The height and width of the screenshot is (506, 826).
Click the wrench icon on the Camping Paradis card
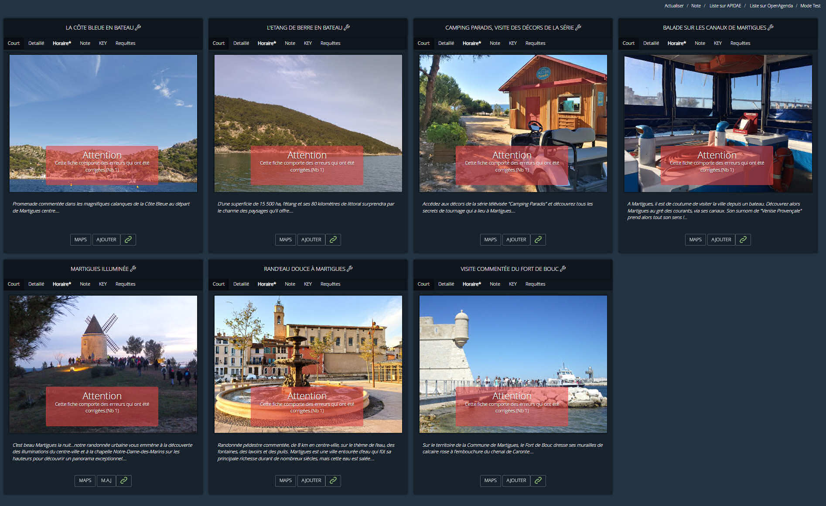(579, 27)
